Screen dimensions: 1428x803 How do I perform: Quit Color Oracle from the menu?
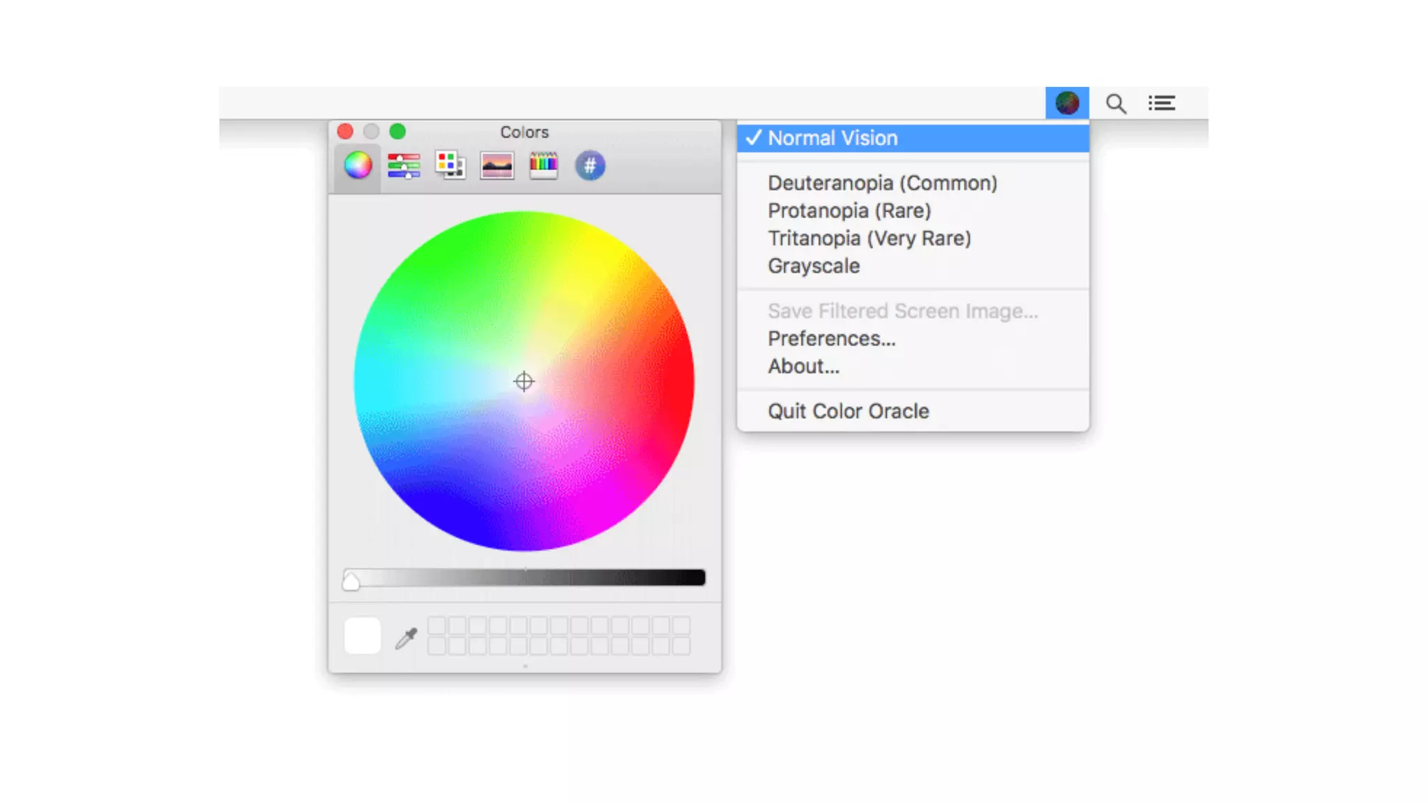pyautogui.click(x=848, y=411)
